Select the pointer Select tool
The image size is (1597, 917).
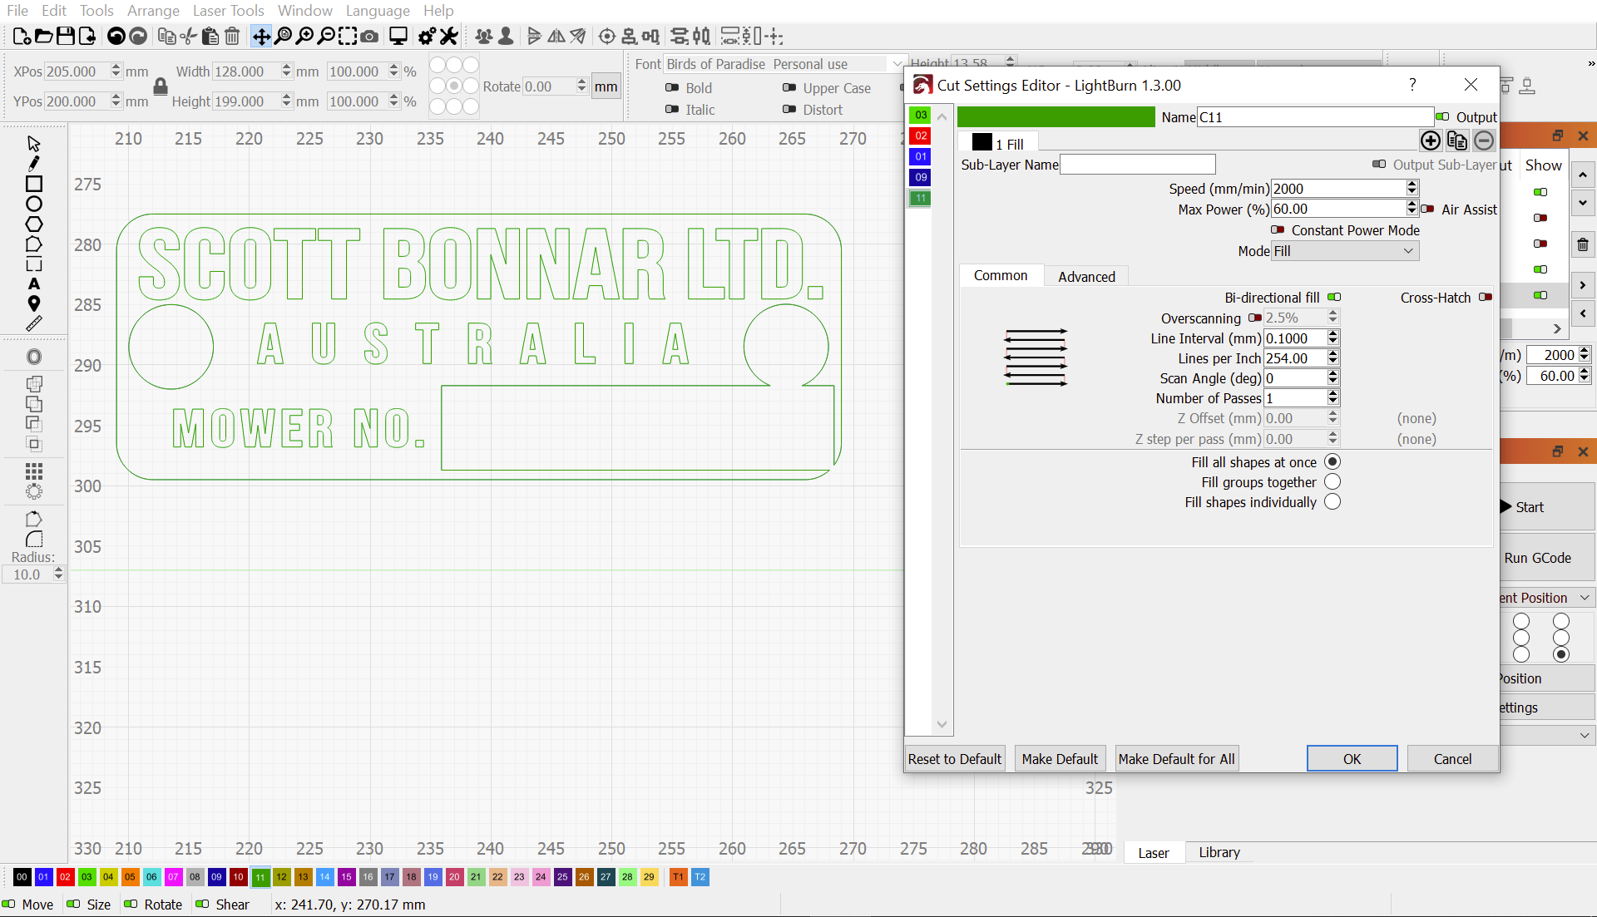[34, 144]
